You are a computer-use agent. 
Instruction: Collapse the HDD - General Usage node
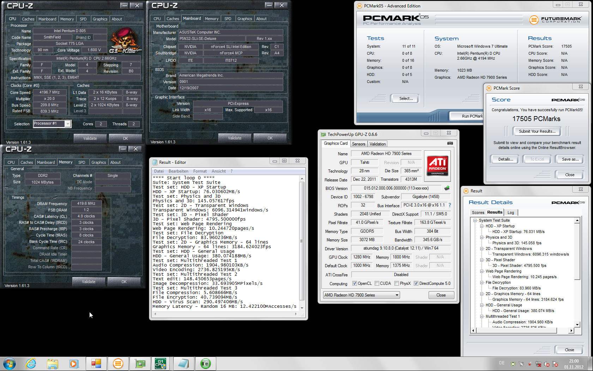(x=482, y=305)
